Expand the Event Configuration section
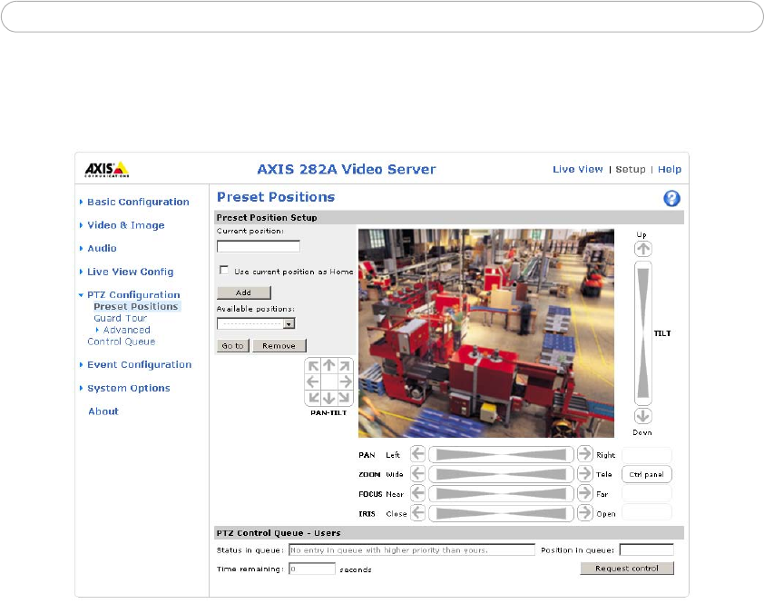The height and width of the screenshot is (604, 764). click(x=139, y=364)
